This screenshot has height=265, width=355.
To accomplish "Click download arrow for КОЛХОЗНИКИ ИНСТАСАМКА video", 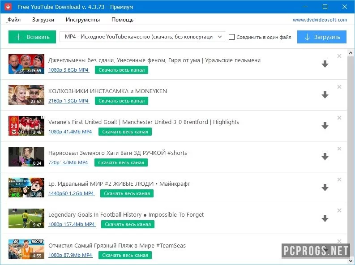I will pos(325,95).
